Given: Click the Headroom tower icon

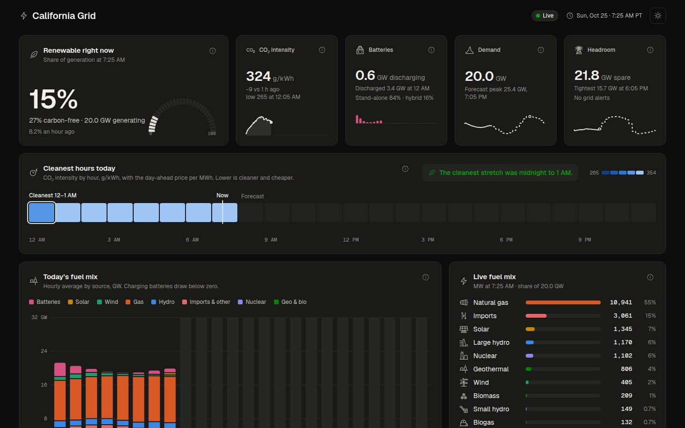Looking at the screenshot, I should point(579,50).
